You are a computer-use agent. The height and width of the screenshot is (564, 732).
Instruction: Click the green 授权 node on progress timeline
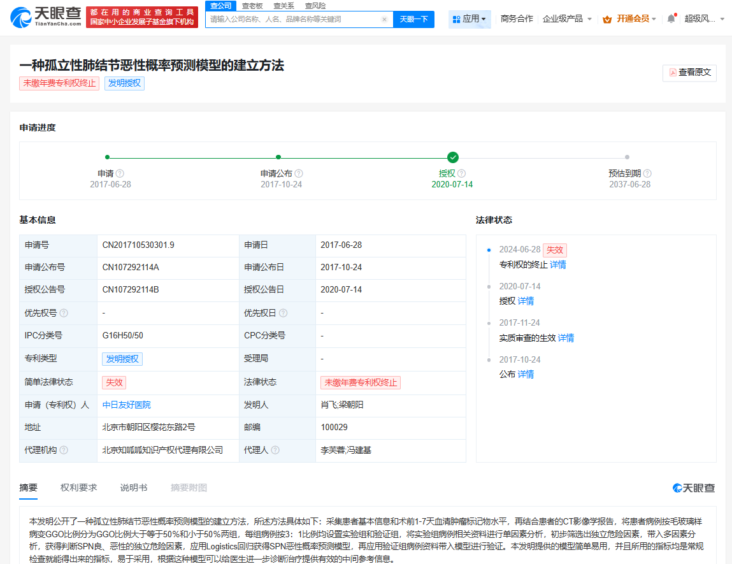click(x=452, y=157)
